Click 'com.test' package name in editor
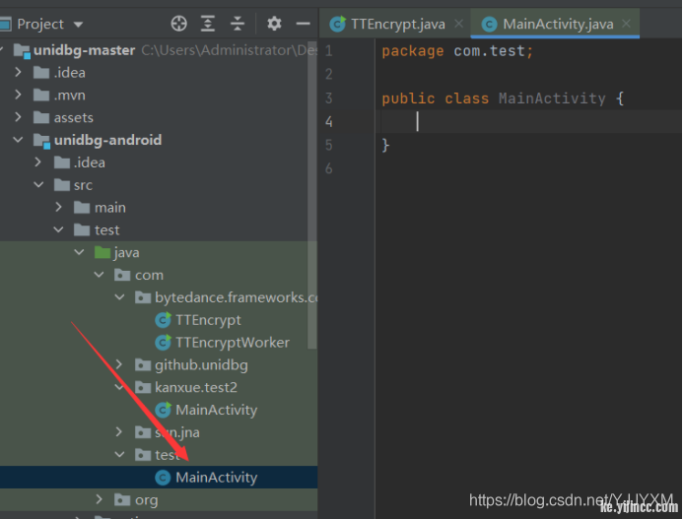This screenshot has height=519, width=683. click(x=489, y=51)
